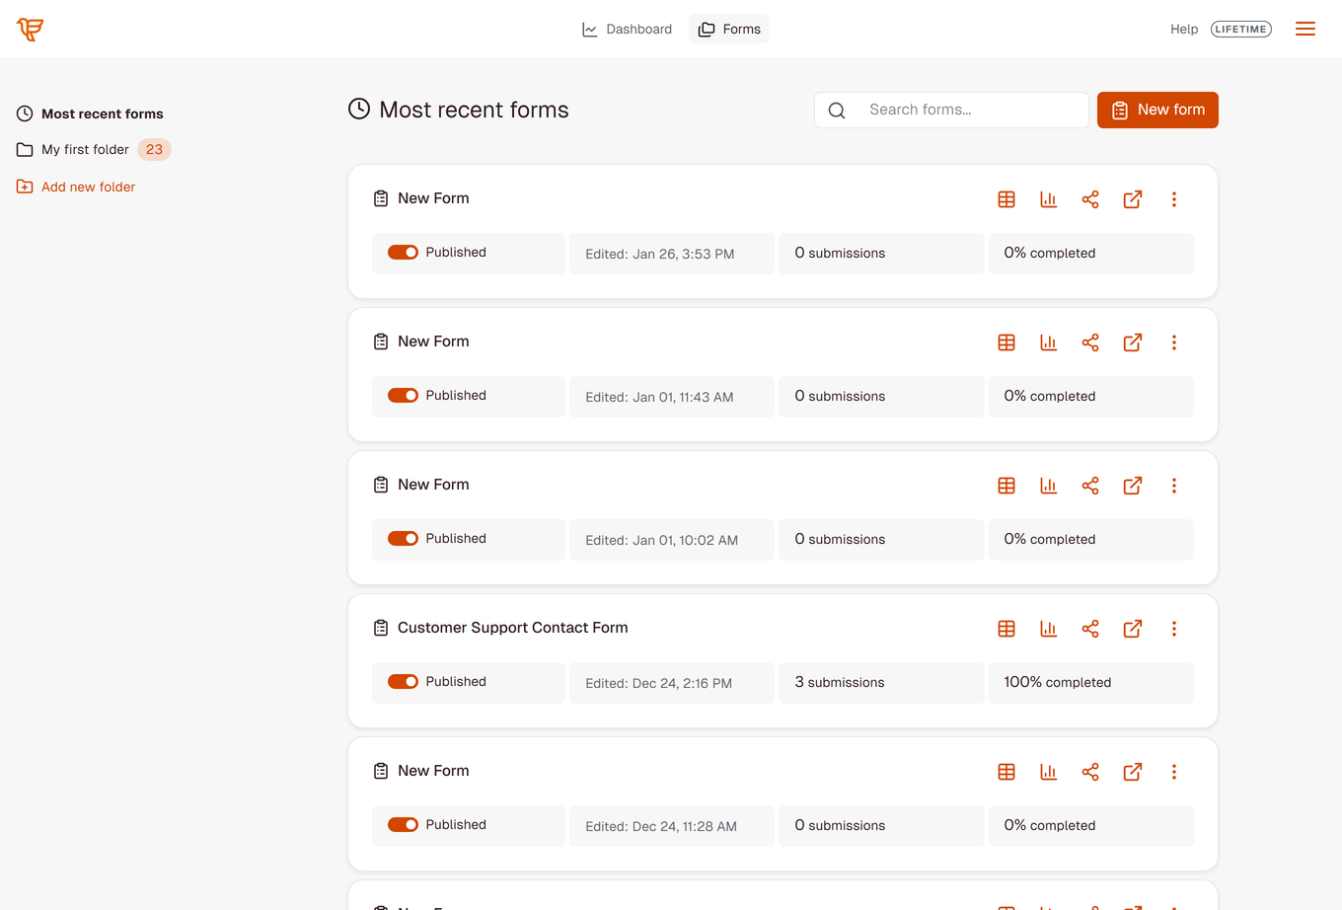This screenshot has width=1342, height=910.
Task: Open submissions table for form edited Jan 01, 11:43 AM
Action: point(1006,342)
